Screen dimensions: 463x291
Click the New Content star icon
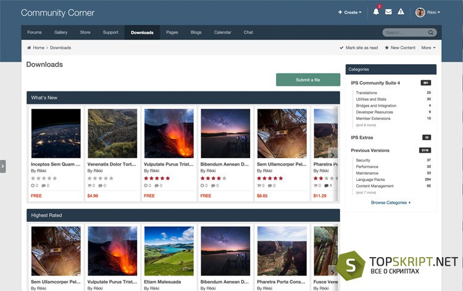(x=387, y=48)
